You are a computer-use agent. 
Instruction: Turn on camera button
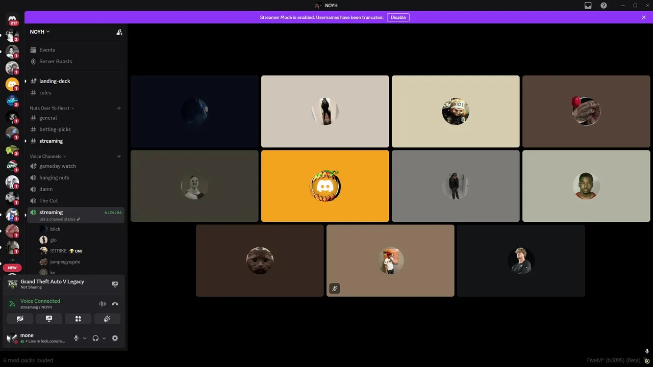pos(20,319)
